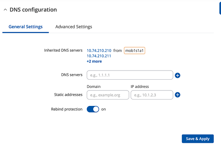Focus the static IP address field
The height and width of the screenshot is (147, 221).
pyautogui.click(x=152, y=95)
